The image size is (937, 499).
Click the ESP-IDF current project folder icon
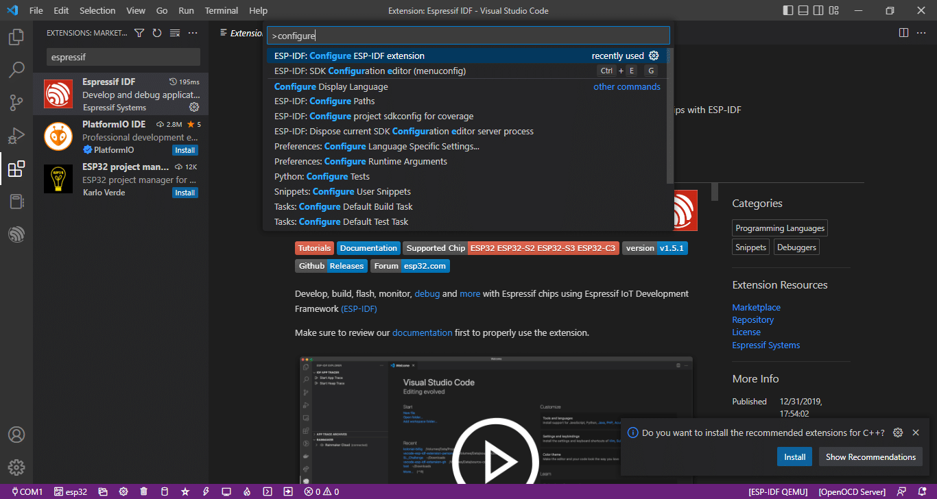tap(103, 491)
